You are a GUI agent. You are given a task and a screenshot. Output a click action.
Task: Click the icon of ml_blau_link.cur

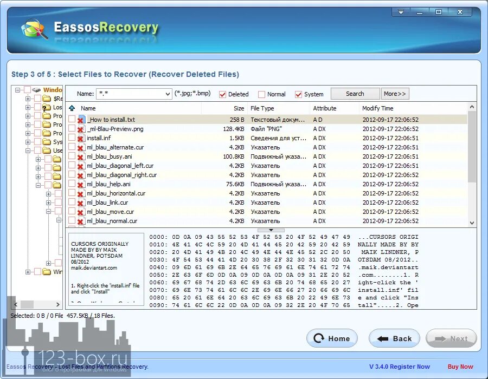click(x=81, y=202)
